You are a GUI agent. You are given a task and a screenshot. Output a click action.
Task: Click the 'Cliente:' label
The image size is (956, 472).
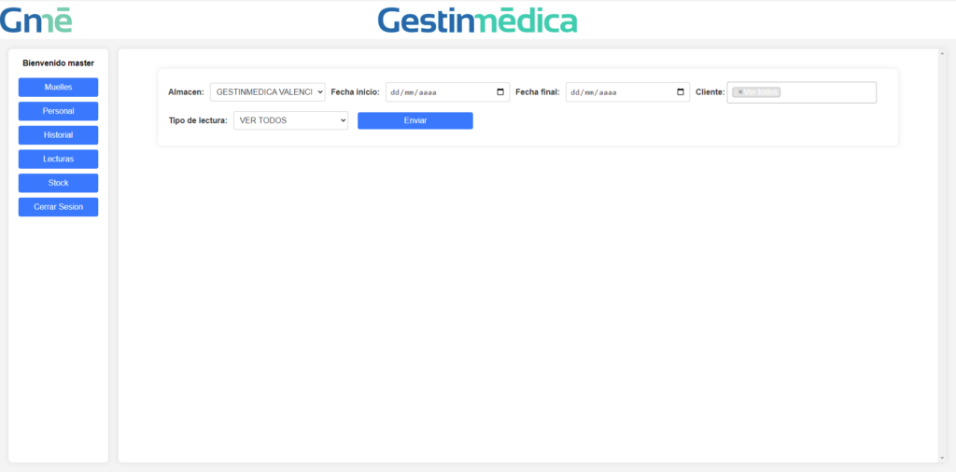pyautogui.click(x=710, y=92)
